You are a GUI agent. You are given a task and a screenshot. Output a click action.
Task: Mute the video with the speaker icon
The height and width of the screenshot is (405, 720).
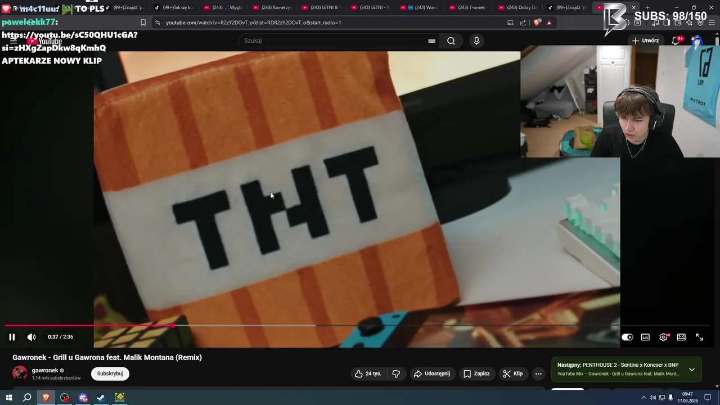tap(31, 337)
